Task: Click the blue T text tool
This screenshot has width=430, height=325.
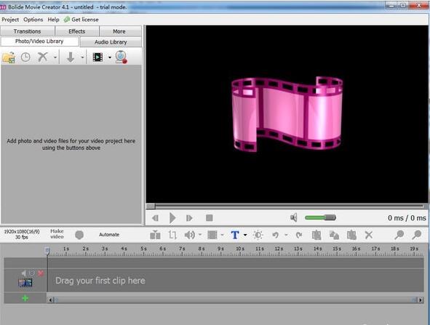Action: 235,235
